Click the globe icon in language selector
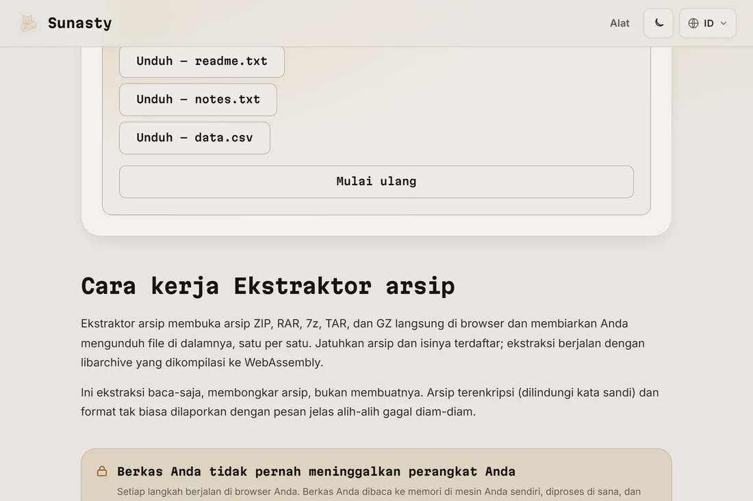753x501 pixels. pos(693,23)
